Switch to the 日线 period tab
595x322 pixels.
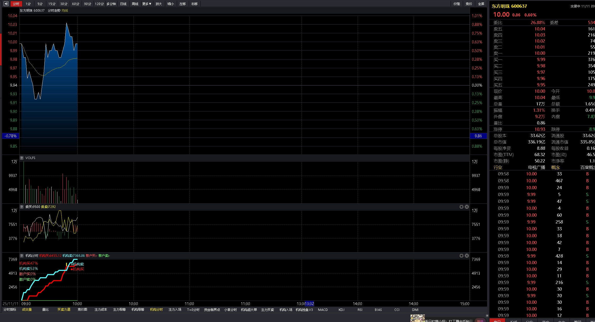(x=123, y=4)
